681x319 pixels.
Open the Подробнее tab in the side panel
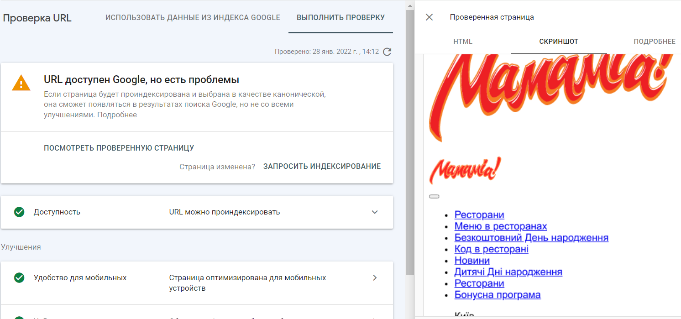click(654, 42)
